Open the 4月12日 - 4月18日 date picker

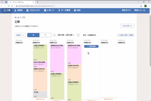(x=66, y=35)
